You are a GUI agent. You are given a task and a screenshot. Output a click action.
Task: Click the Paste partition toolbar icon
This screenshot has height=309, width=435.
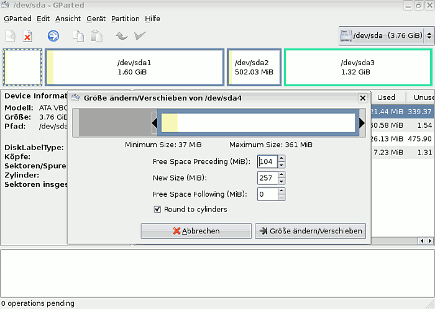tap(96, 36)
